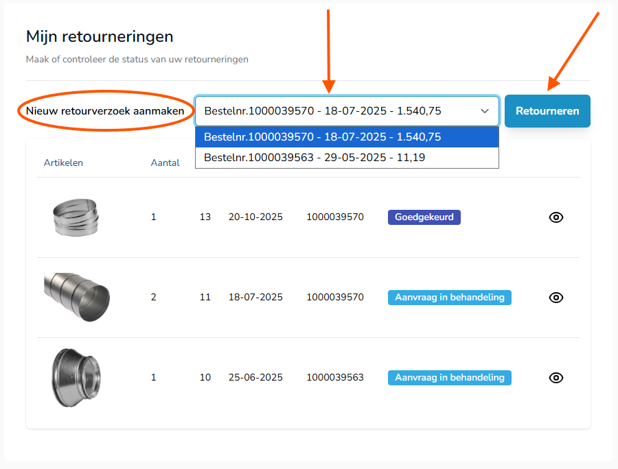The width and height of the screenshot is (618, 469).
Task: Click the Aantal column header
Action: point(165,163)
